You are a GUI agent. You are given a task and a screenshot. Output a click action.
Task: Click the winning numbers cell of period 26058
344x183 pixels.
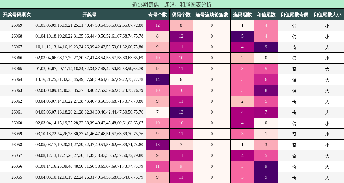[90, 145]
